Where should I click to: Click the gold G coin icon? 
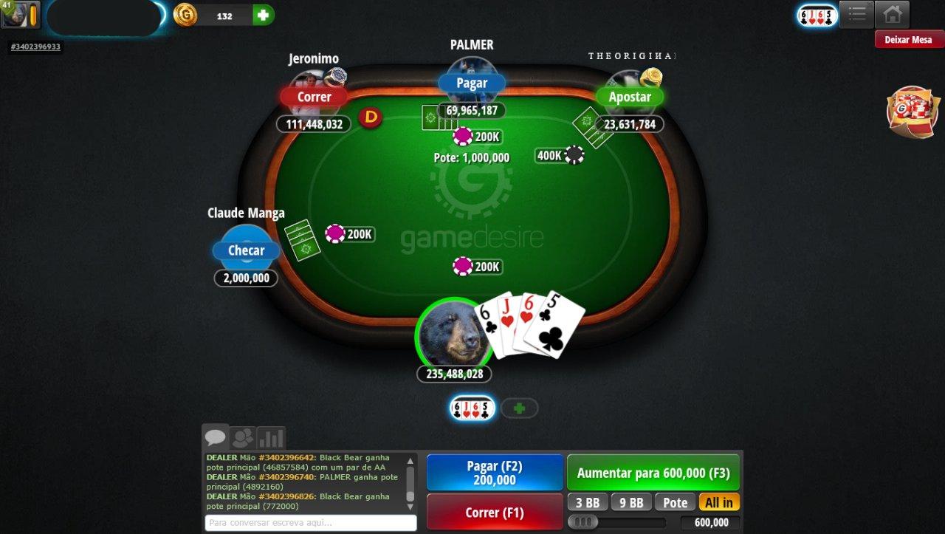[185, 15]
